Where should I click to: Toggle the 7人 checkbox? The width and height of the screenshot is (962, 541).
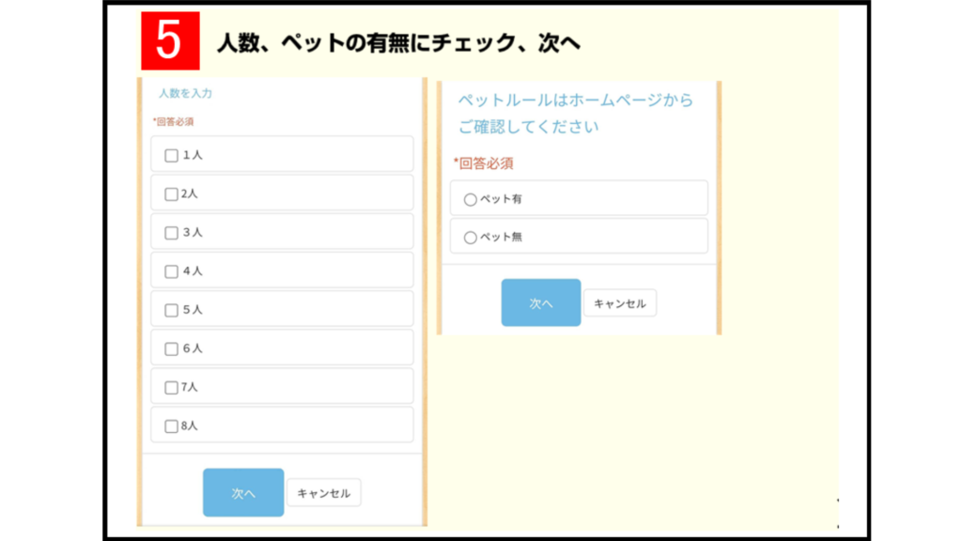(x=171, y=387)
